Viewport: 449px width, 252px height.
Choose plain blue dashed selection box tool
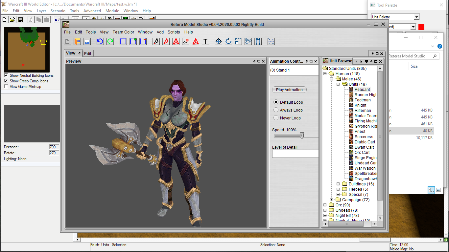(x=123, y=41)
